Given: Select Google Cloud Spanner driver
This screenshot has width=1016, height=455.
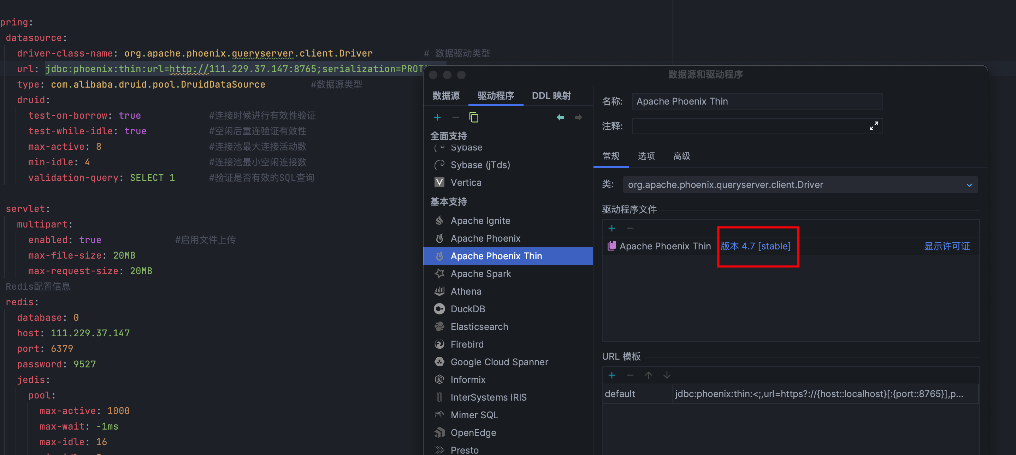Looking at the screenshot, I should (x=508, y=362).
